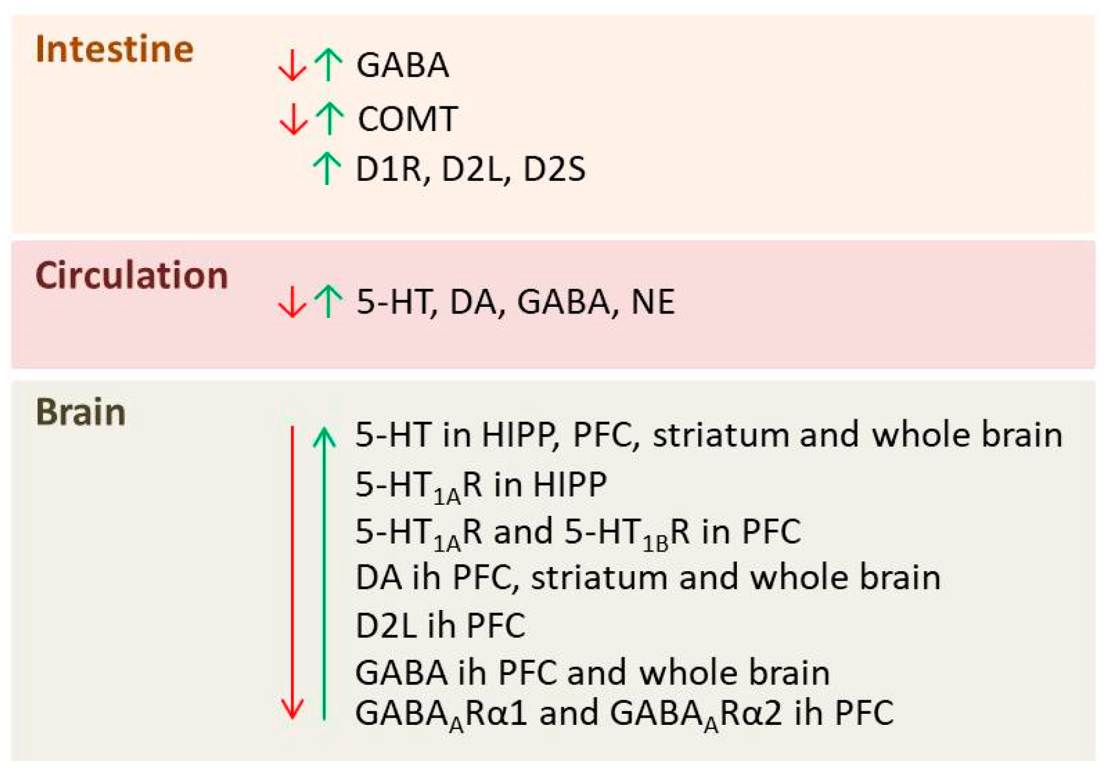
Task: Click the green up arrow beside GABA
Action: [328, 65]
